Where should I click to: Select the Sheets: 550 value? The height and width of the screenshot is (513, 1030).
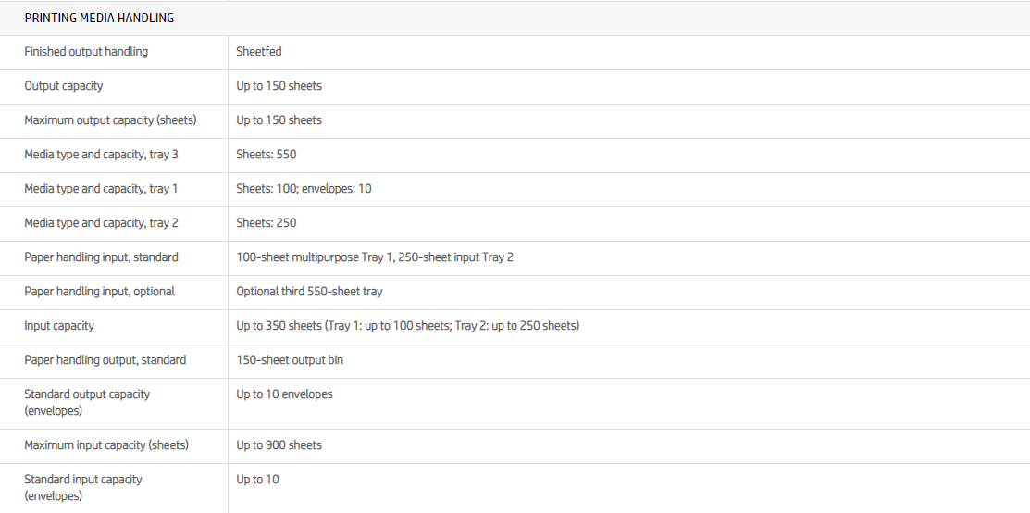267,155
